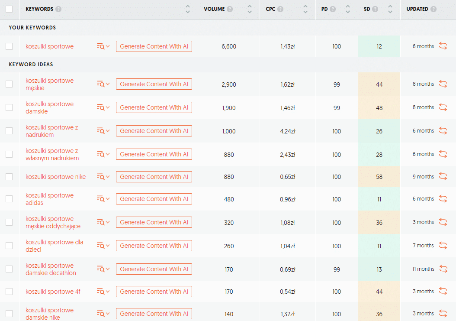Open koszulki sportowe damskie nike keyword link
Screen dimensions: 456x321
49,314
